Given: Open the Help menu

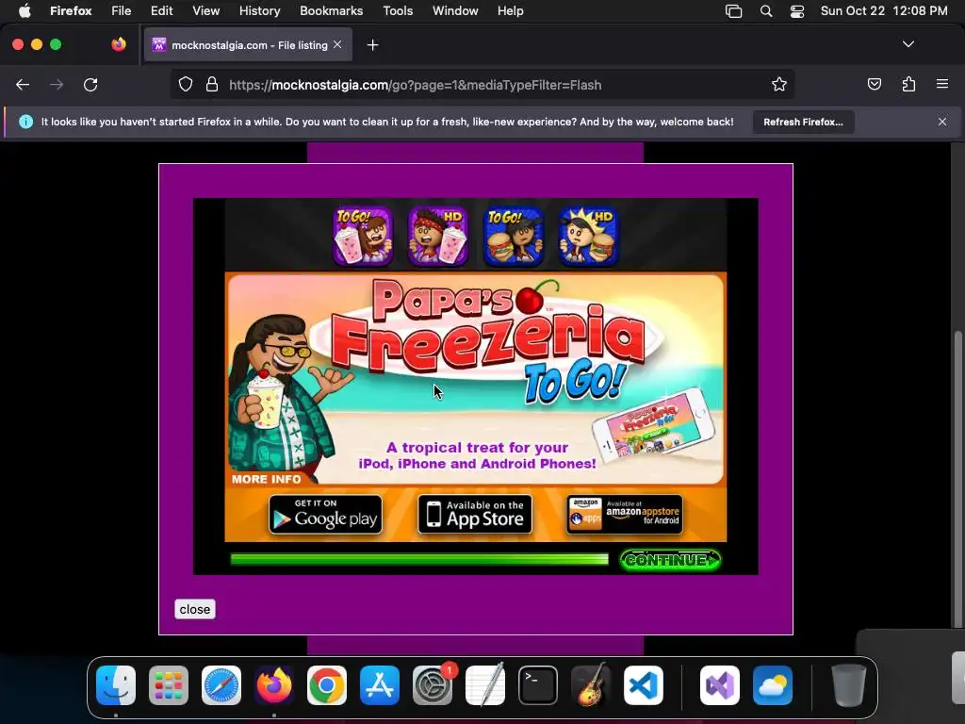Looking at the screenshot, I should tap(510, 10).
